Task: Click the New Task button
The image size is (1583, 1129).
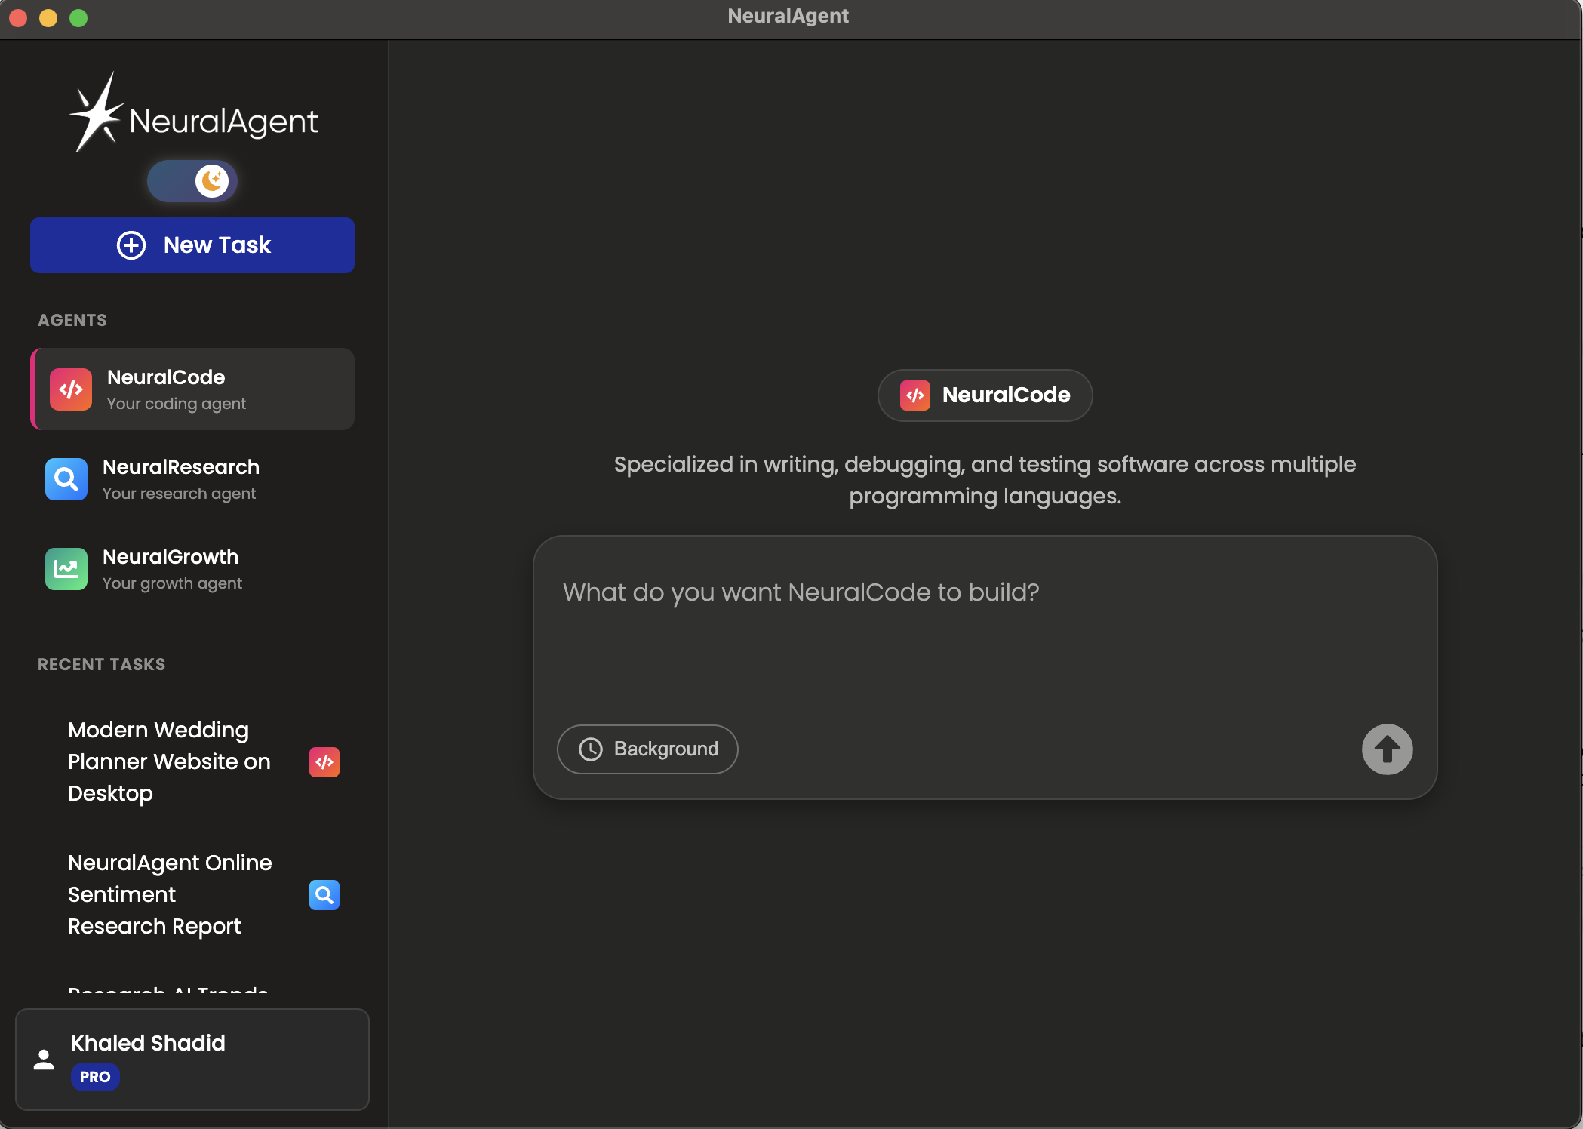Action: click(192, 245)
